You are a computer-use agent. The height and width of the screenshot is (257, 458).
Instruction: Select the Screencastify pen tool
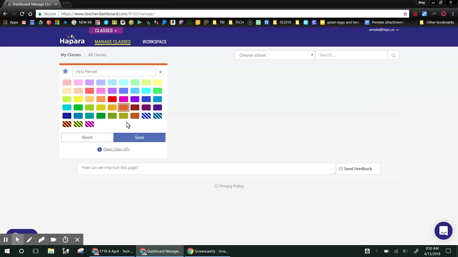tap(29, 240)
